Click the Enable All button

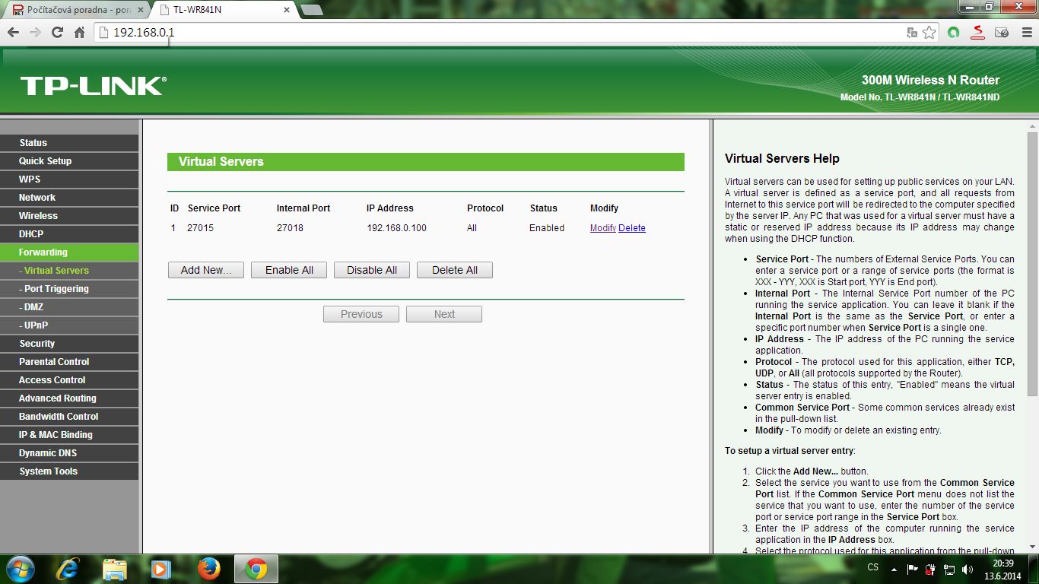click(x=289, y=270)
